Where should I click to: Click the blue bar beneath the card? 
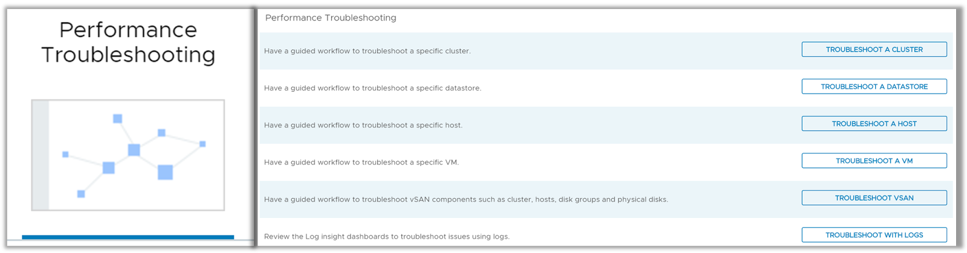pos(128,237)
